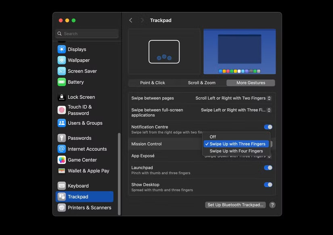Screen dimensions: 333x235
Task: Select Swipe Up with Four Fingers option
Action: click(236, 150)
